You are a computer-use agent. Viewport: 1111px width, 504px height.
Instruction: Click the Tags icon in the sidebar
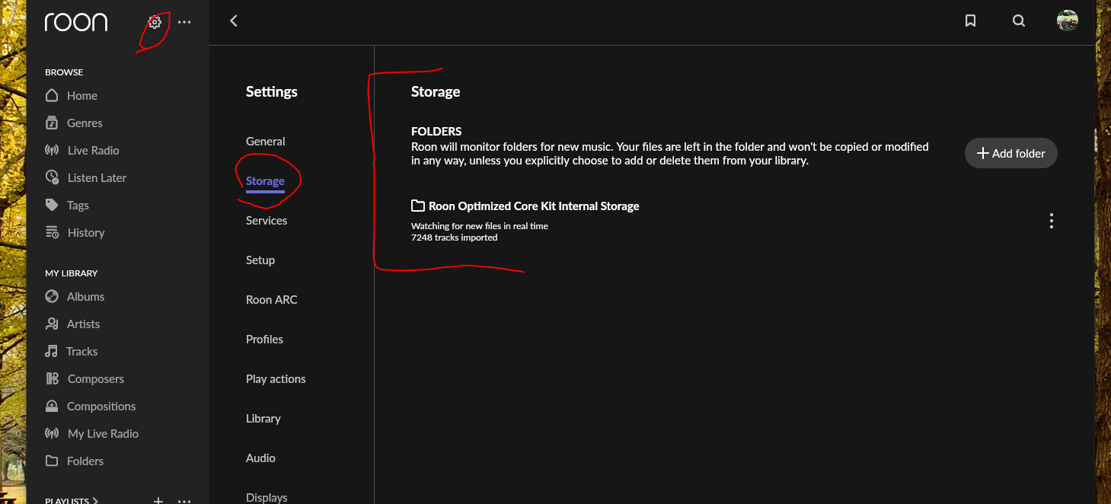tap(52, 205)
